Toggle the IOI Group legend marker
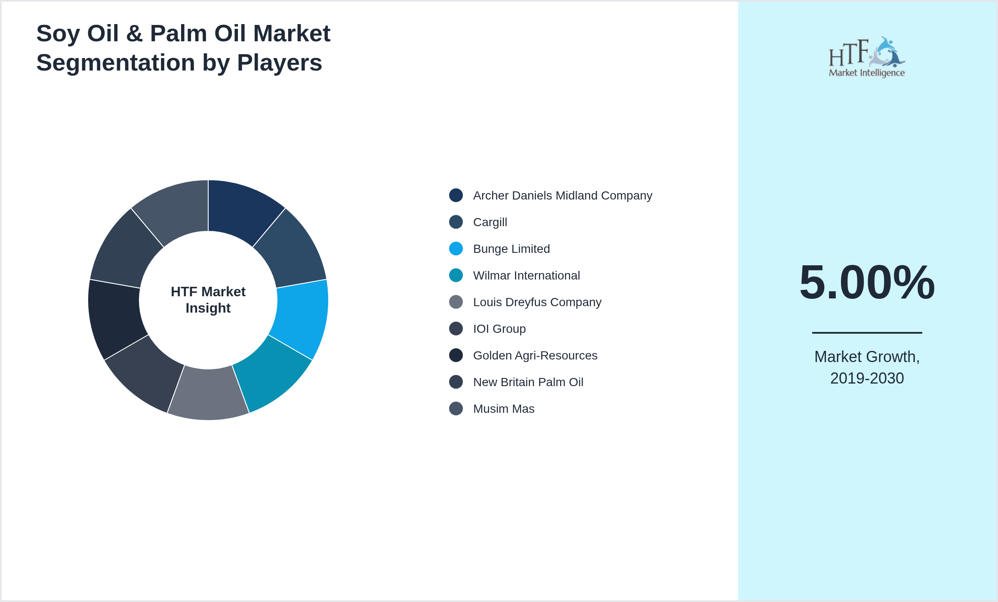Viewport: 998px width, 602px height. tap(456, 329)
